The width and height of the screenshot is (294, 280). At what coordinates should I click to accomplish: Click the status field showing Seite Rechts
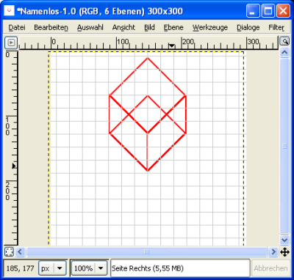tap(180, 268)
